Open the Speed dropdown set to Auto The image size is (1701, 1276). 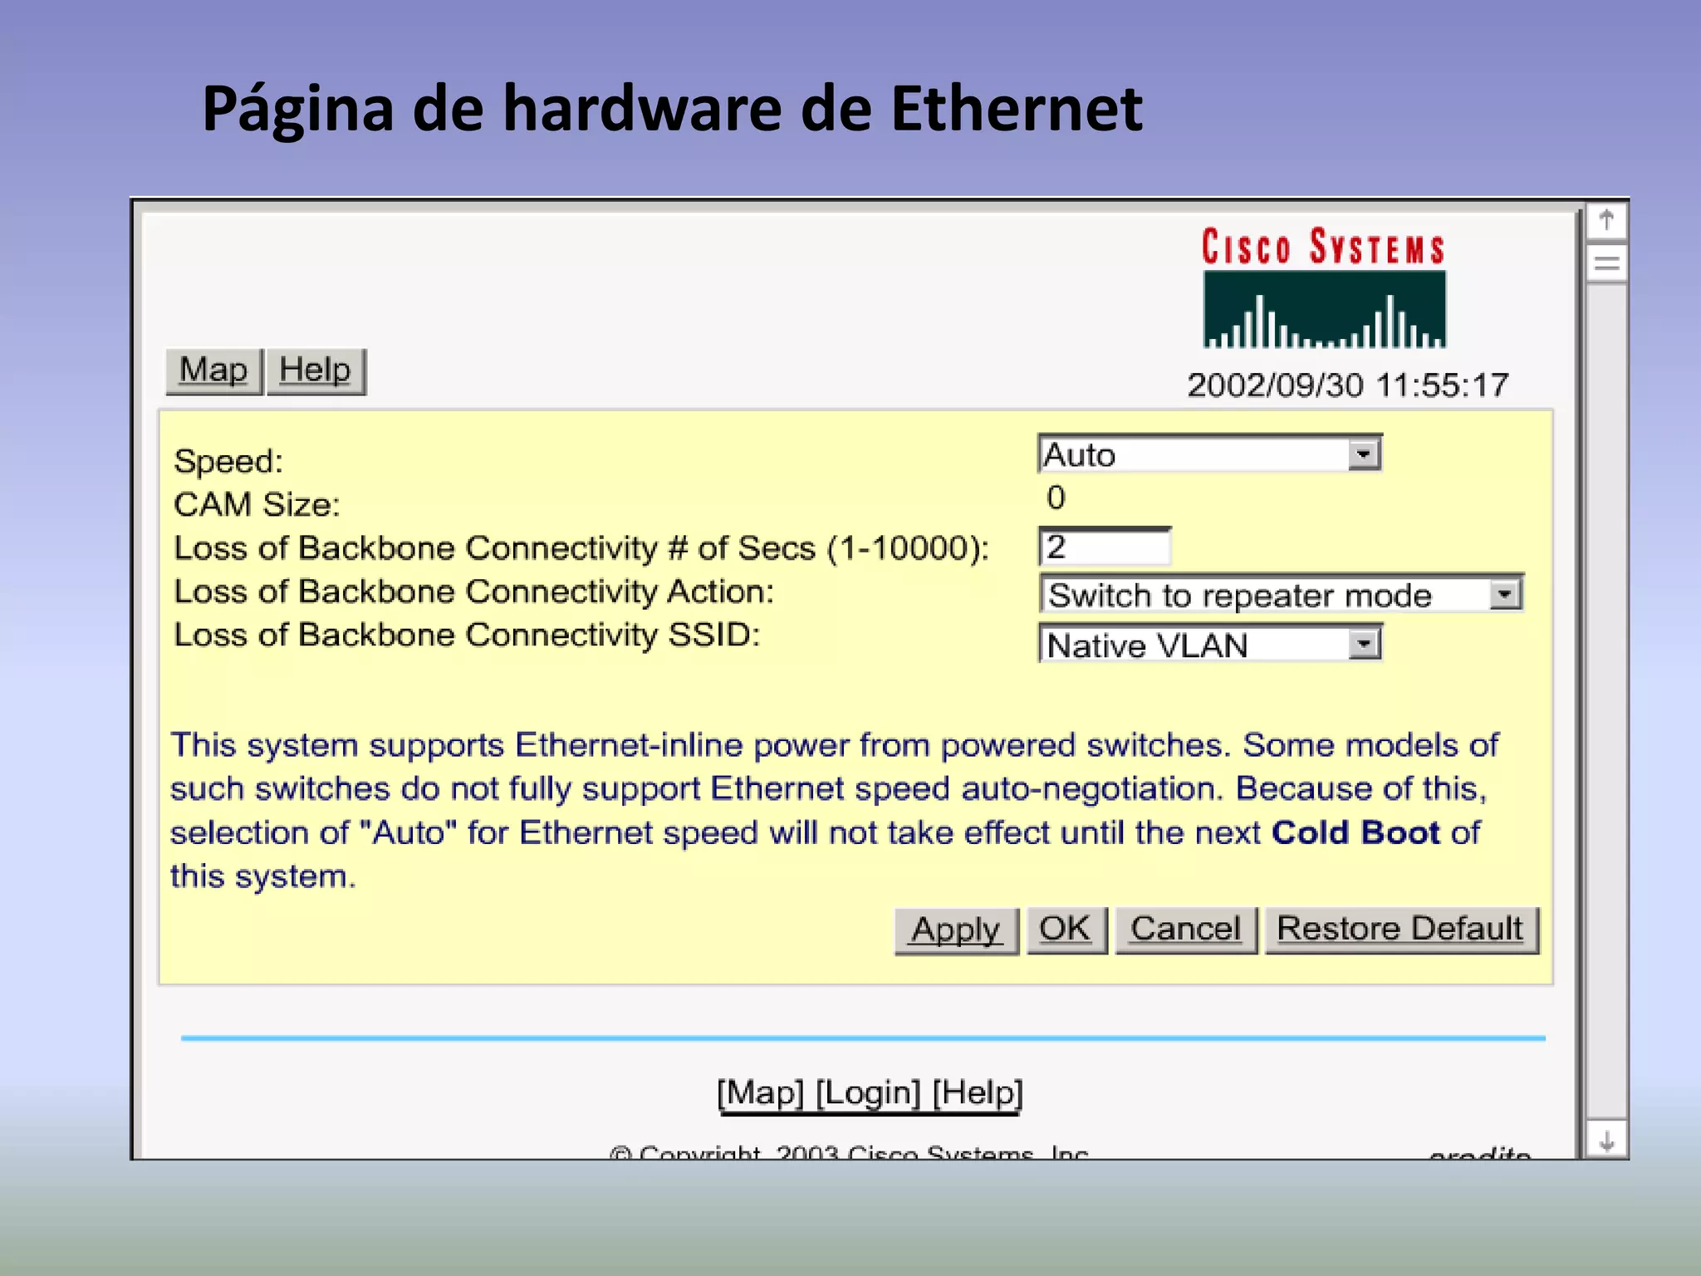[x=1209, y=454]
